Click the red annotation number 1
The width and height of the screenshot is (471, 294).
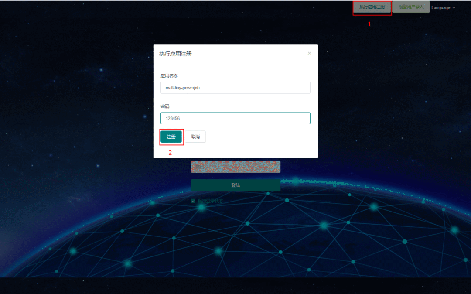point(369,24)
